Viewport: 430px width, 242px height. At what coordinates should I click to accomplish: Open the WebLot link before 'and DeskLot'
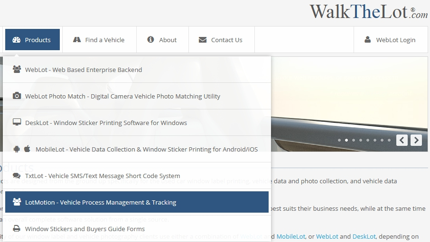327,236
